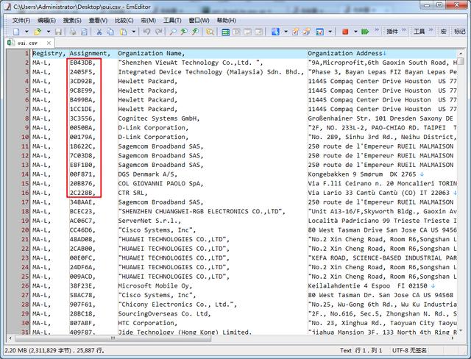Open the 编辑(E) menu
The height and width of the screenshot is (359, 471).
pyautogui.click(x=46, y=21)
